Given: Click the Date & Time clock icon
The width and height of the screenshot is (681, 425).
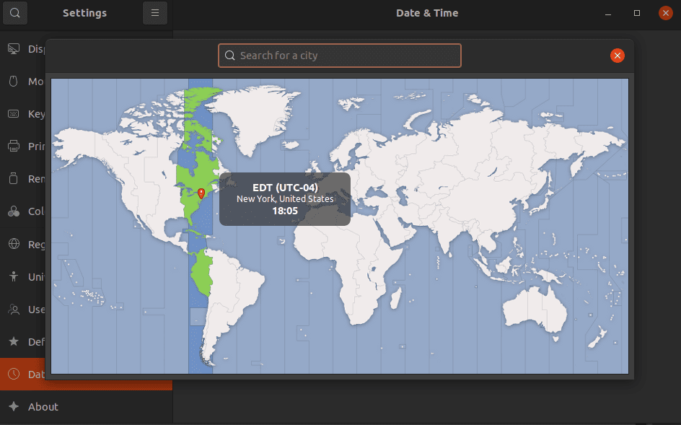Looking at the screenshot, I should click(x=14, y=374).
